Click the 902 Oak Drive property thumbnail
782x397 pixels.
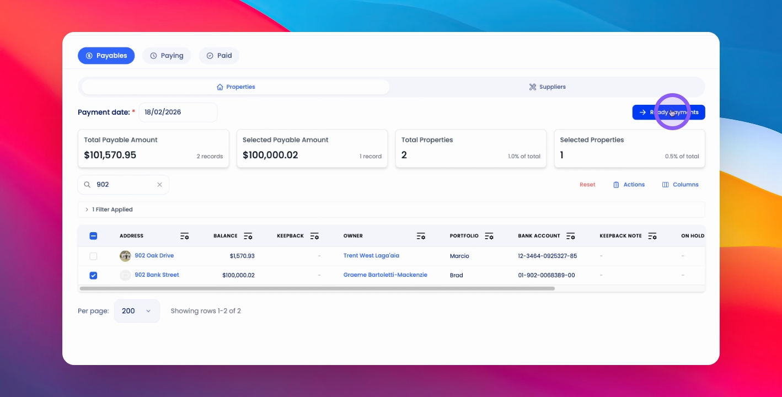click(125, 256)
